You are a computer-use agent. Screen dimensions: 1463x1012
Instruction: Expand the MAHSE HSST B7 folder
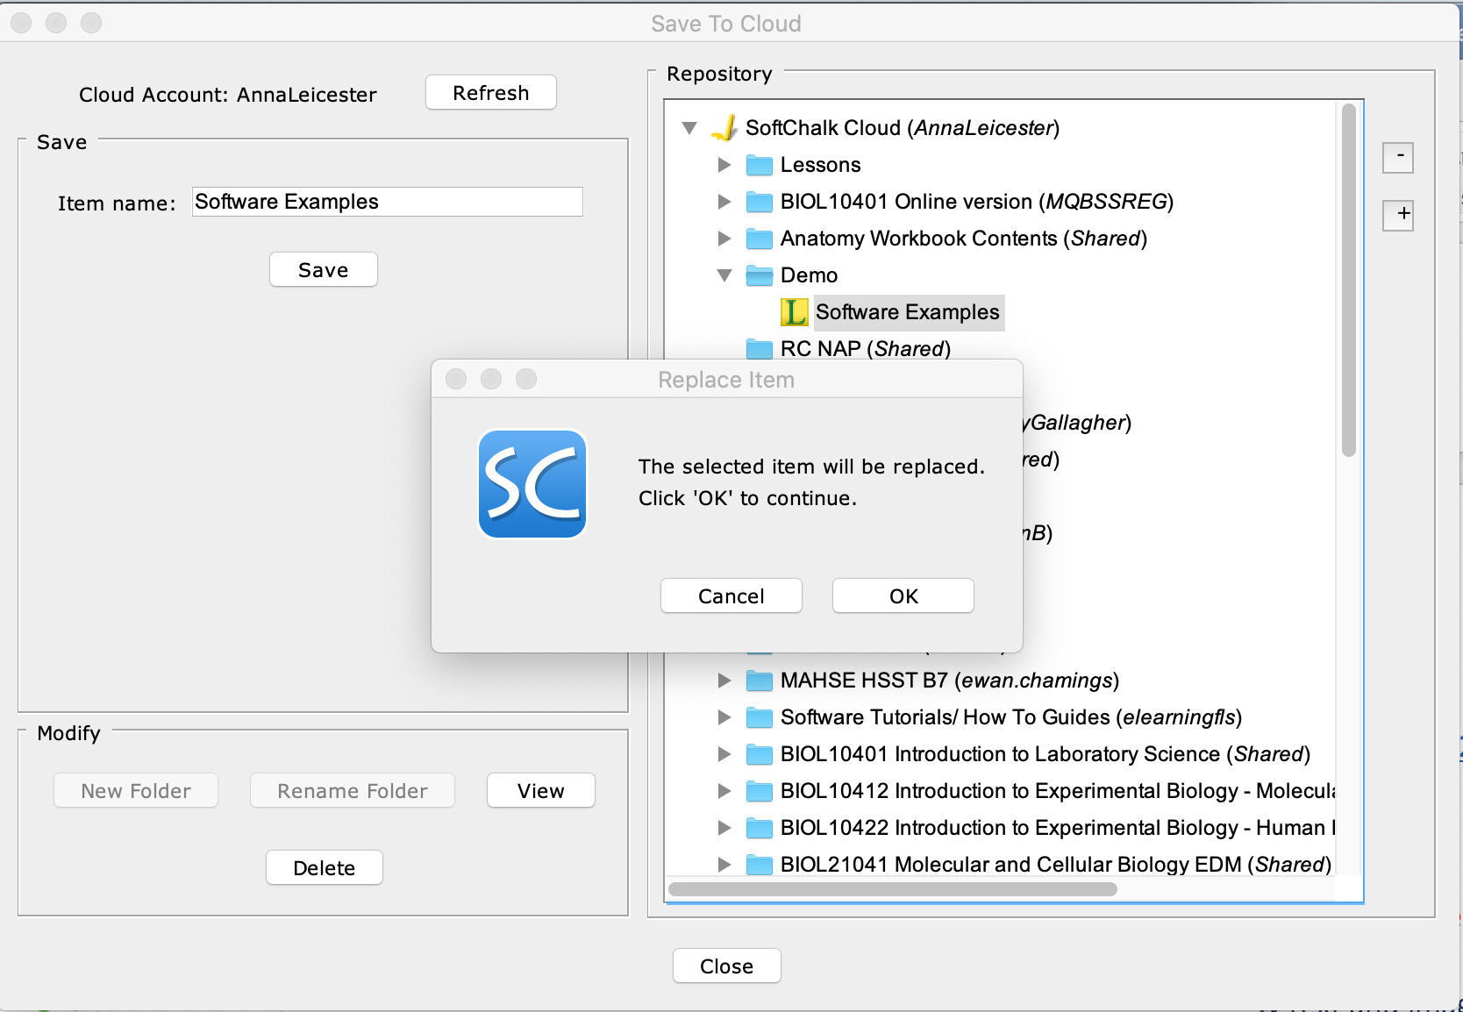[x=724, y=681]
